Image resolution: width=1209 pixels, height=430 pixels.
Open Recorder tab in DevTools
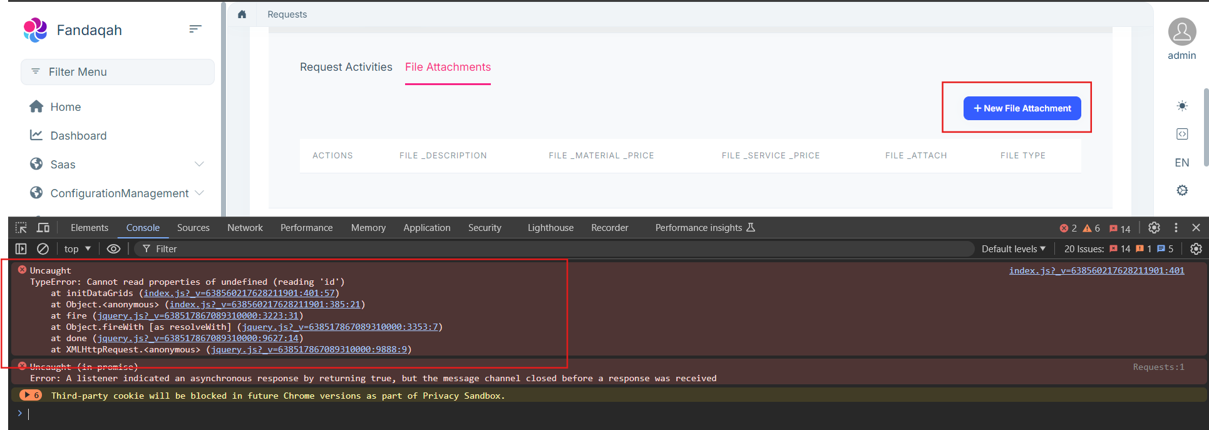pos(610,228)
